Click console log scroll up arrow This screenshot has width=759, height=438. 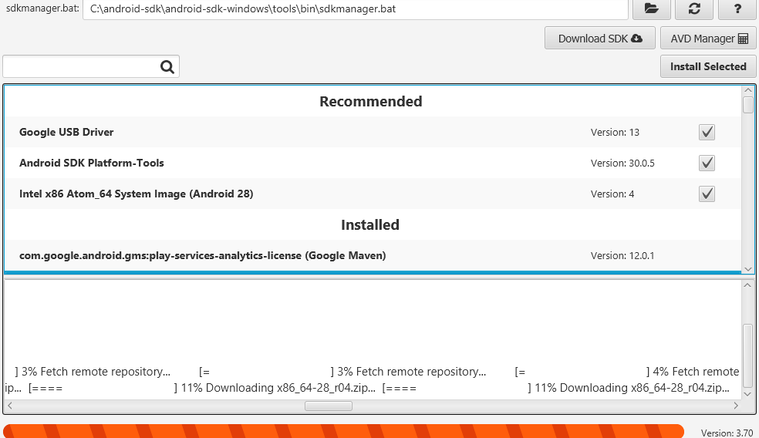pyautogui.click(x=748, y=285)
